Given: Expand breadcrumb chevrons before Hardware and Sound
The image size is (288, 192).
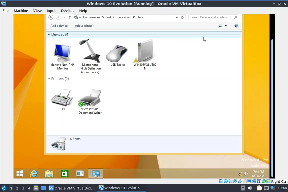Looking at the screenshot, I should (x=80, y=17).
